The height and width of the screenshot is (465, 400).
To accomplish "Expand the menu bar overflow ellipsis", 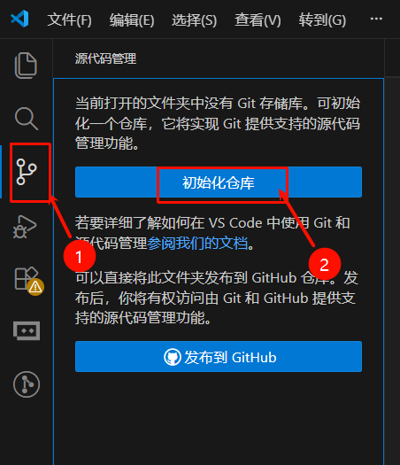I will coord(376,19).
